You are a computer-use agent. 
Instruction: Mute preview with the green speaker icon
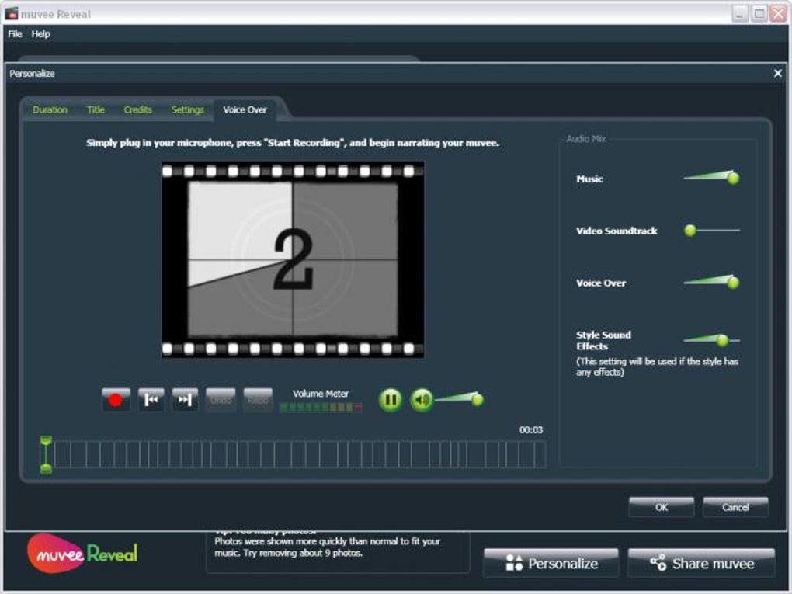pos(422,400)
